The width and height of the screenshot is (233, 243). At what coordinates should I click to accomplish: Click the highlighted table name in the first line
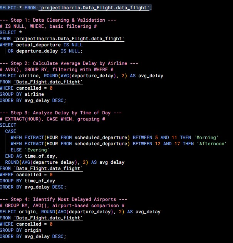tap(94, 8)
